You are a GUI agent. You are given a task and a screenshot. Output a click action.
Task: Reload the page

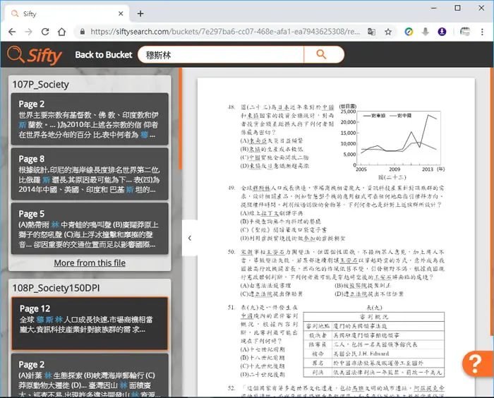(45, 32)
